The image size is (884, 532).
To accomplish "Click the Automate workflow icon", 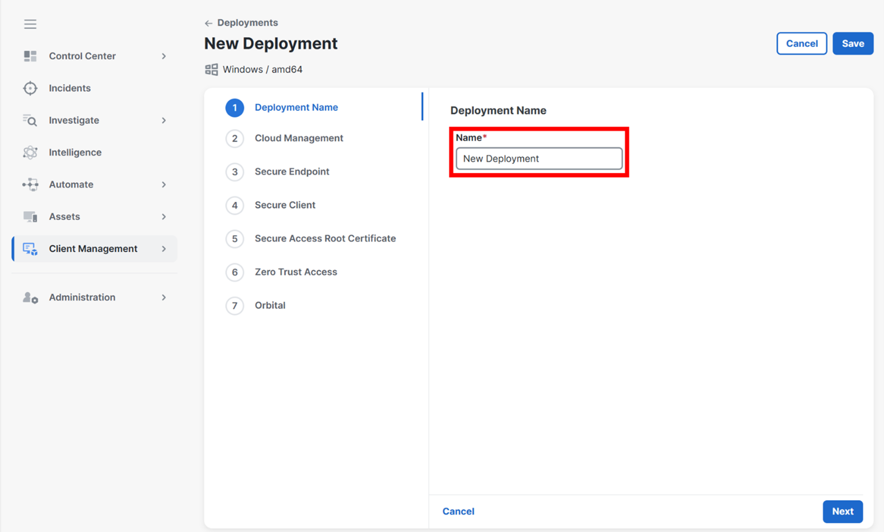I will coord(30,184).
